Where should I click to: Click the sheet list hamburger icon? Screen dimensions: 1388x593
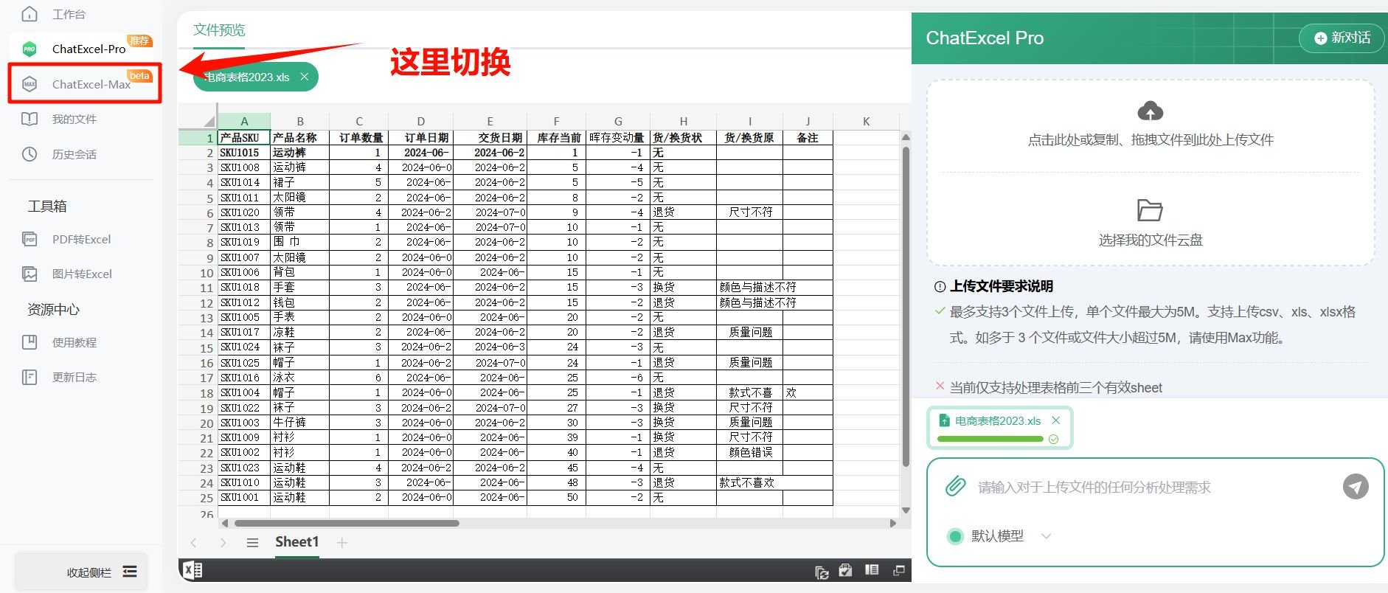coord(252,543)
